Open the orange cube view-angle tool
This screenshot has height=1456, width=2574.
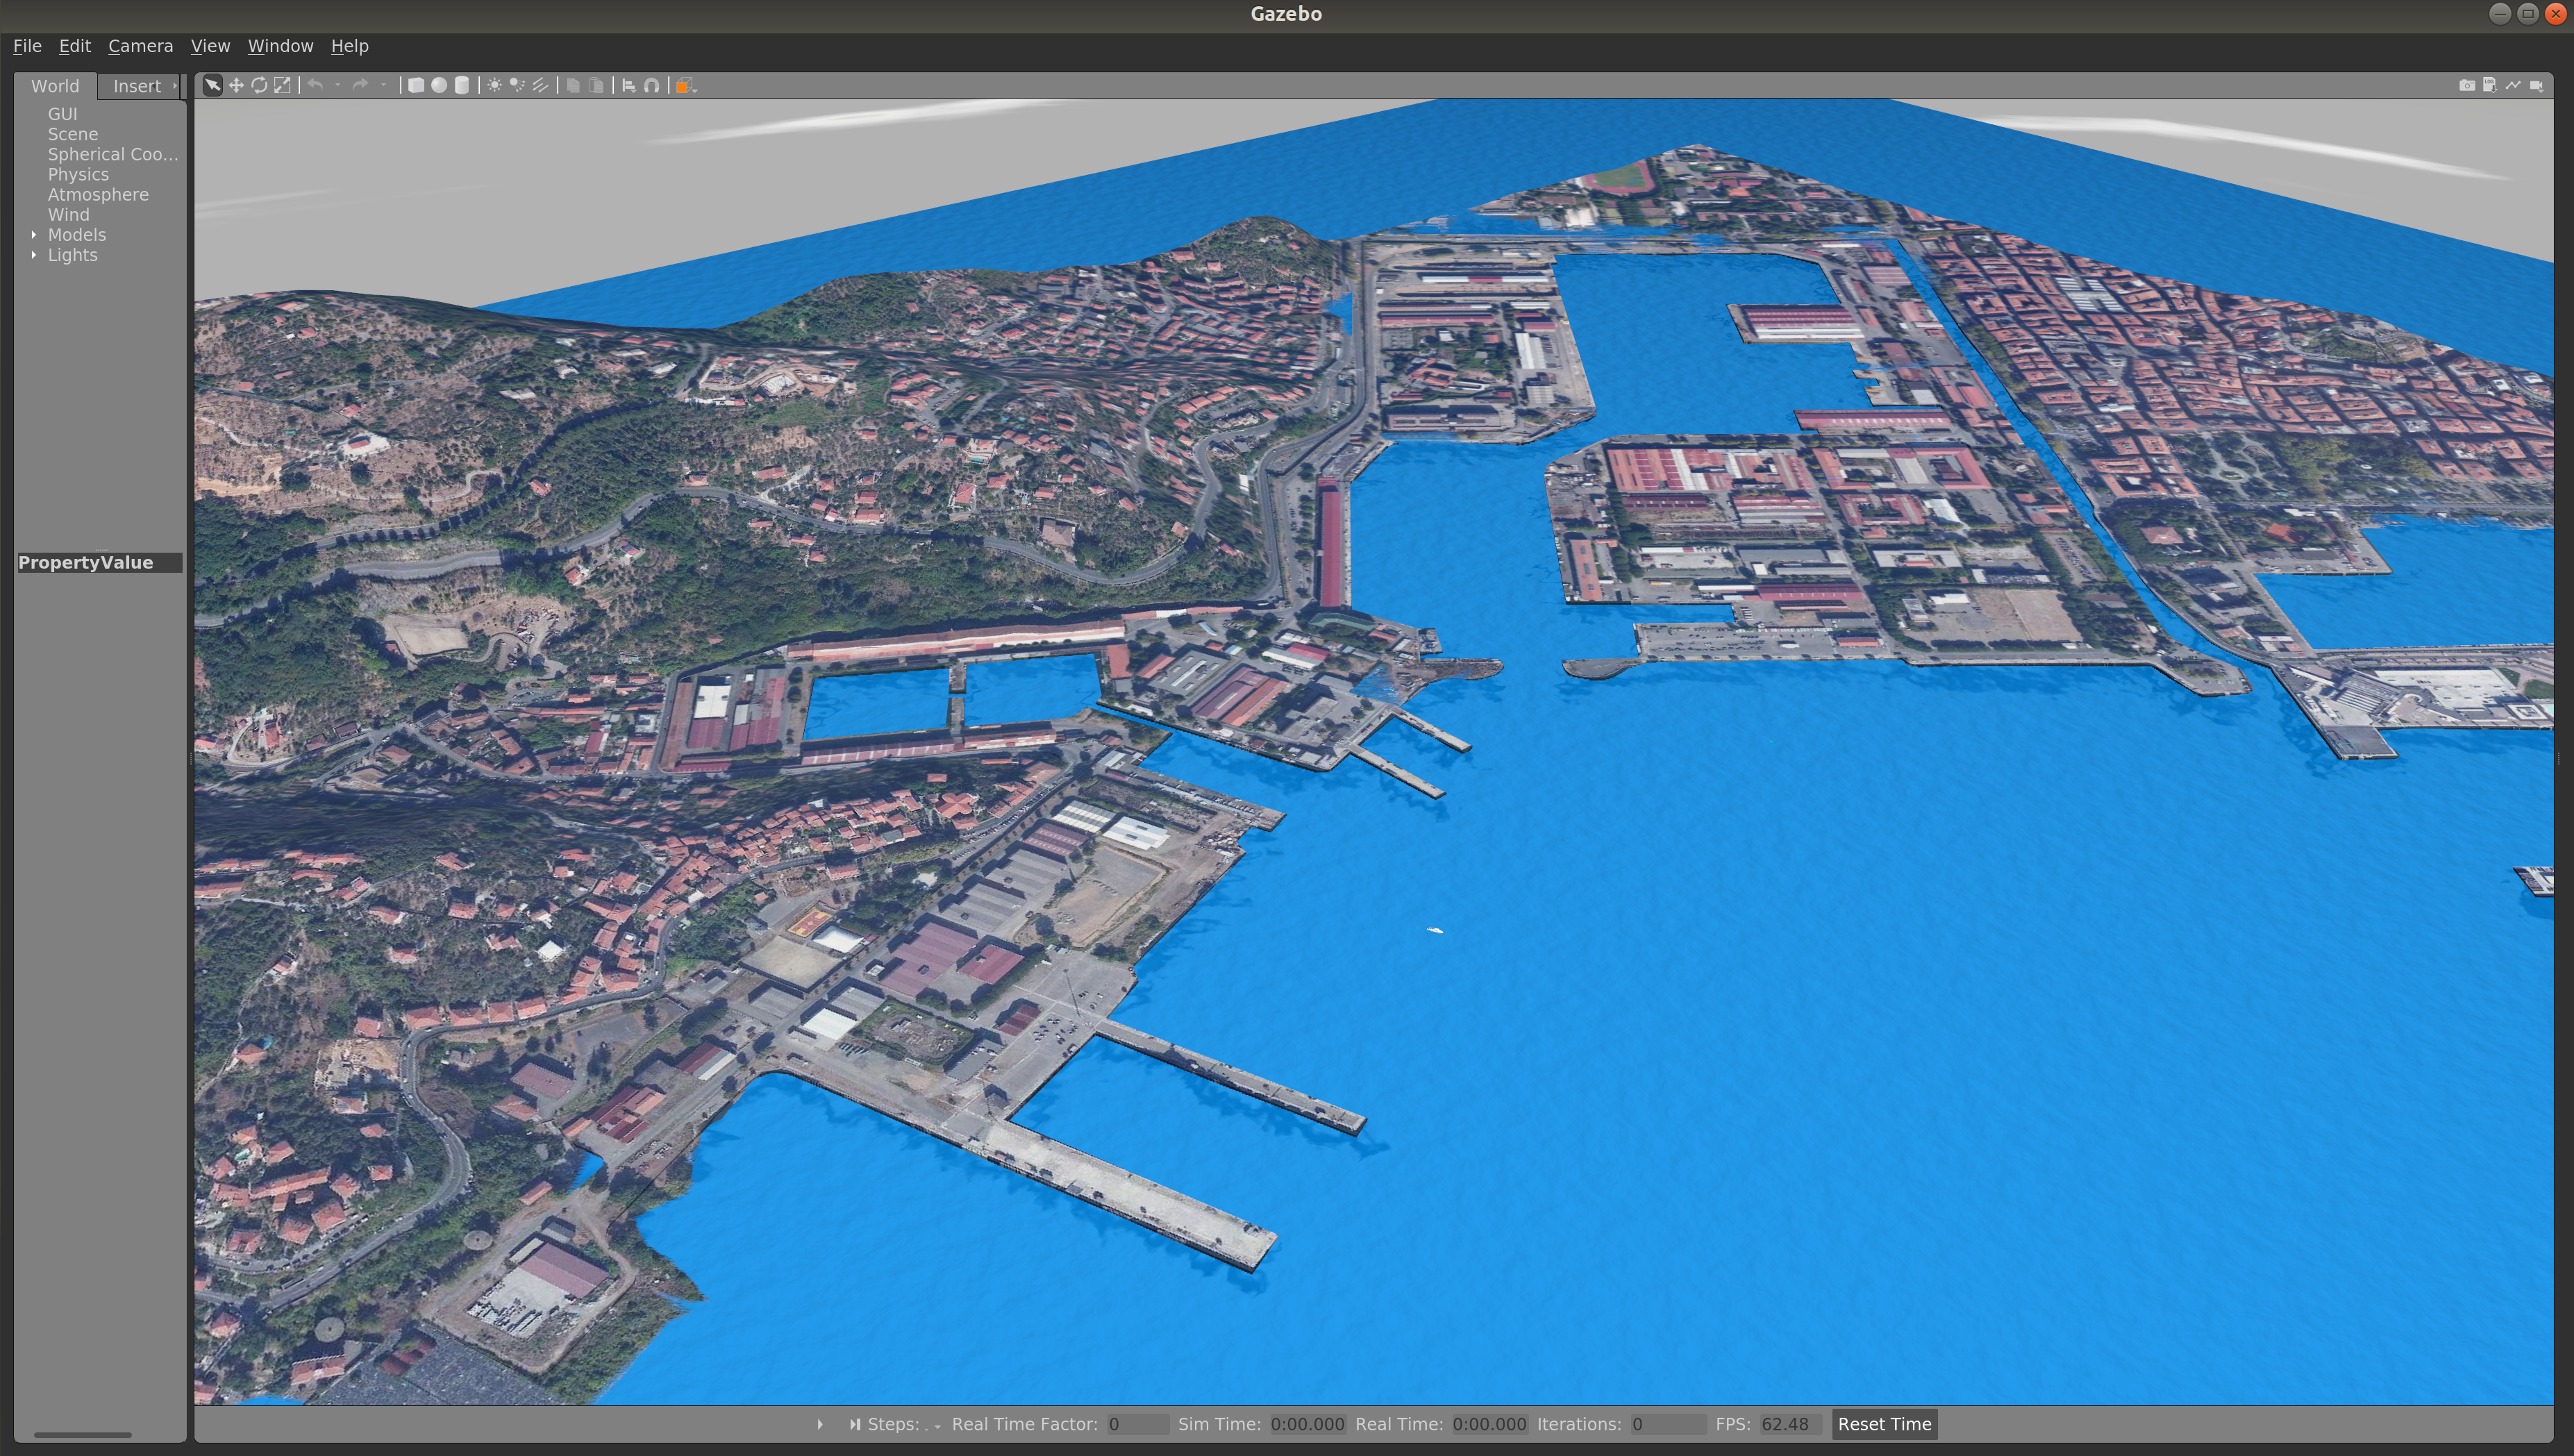tap(685, 85)
